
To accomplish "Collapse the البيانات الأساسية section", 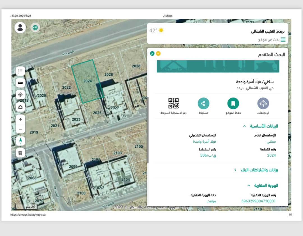I will click(244, 126).
